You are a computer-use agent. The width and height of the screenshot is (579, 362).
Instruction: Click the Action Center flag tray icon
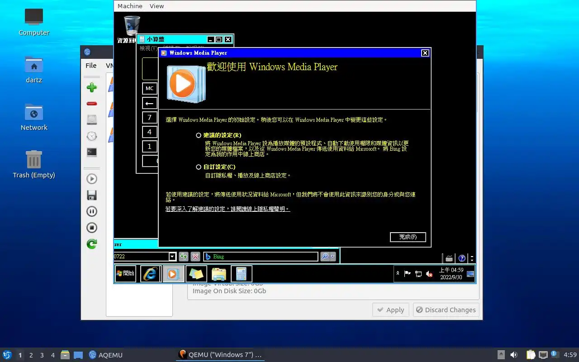tap(408, 273)
